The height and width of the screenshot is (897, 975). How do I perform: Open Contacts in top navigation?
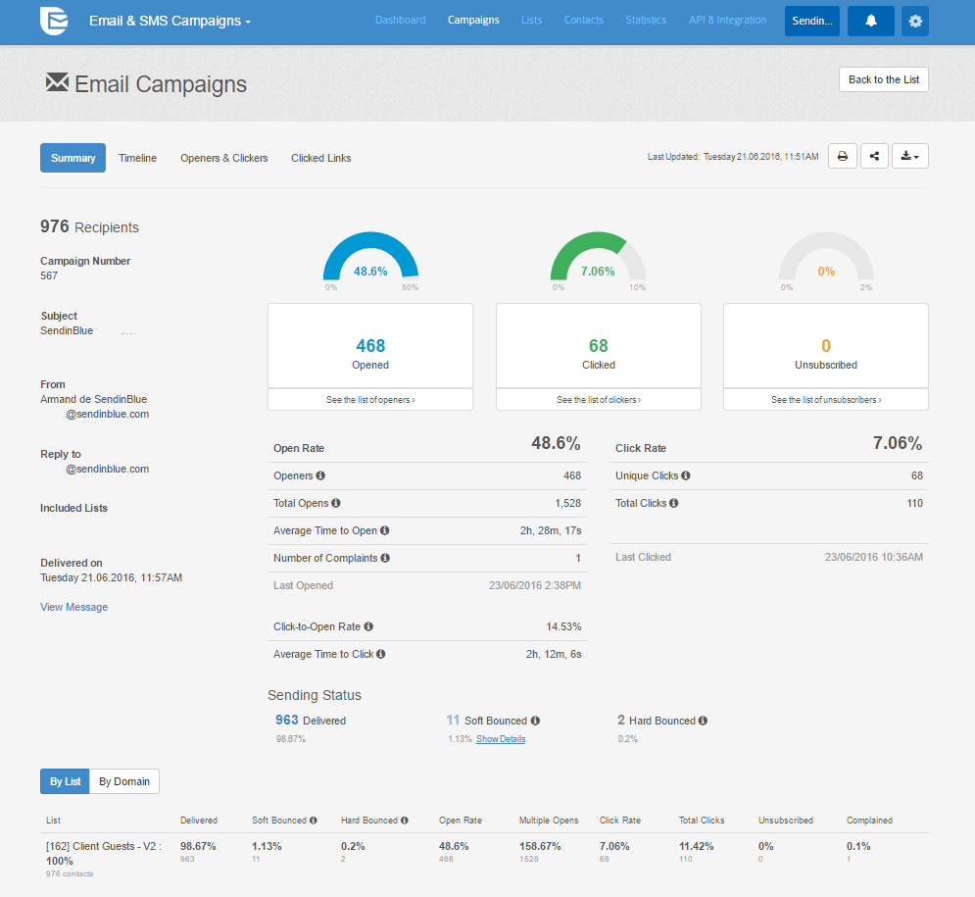(584, 20)
